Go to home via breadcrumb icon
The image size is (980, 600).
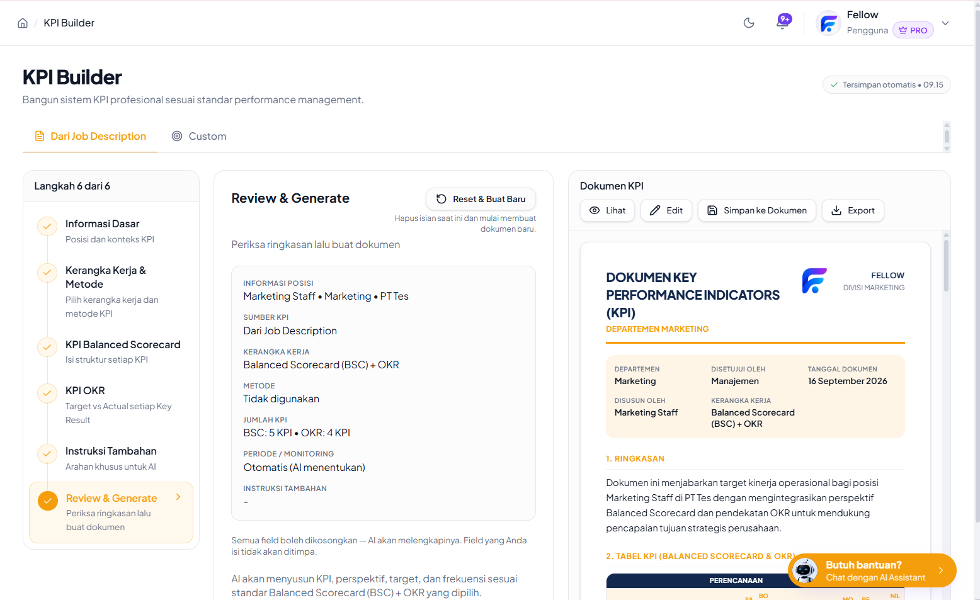23,23
